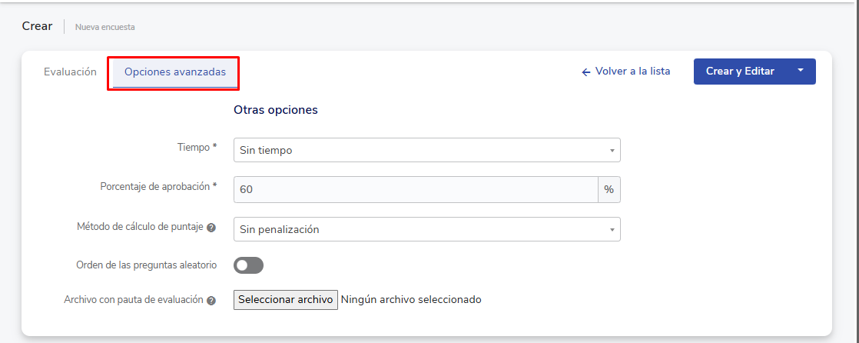Screen dimensions: 859x343
Task: Open the Tiempo dropdown showing Sin tiempo
Action: pyautogui.click(x=426, y=150)
